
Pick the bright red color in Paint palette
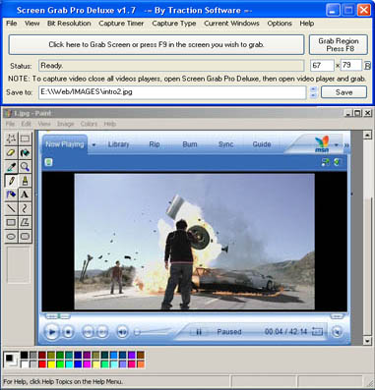(42, 363)
